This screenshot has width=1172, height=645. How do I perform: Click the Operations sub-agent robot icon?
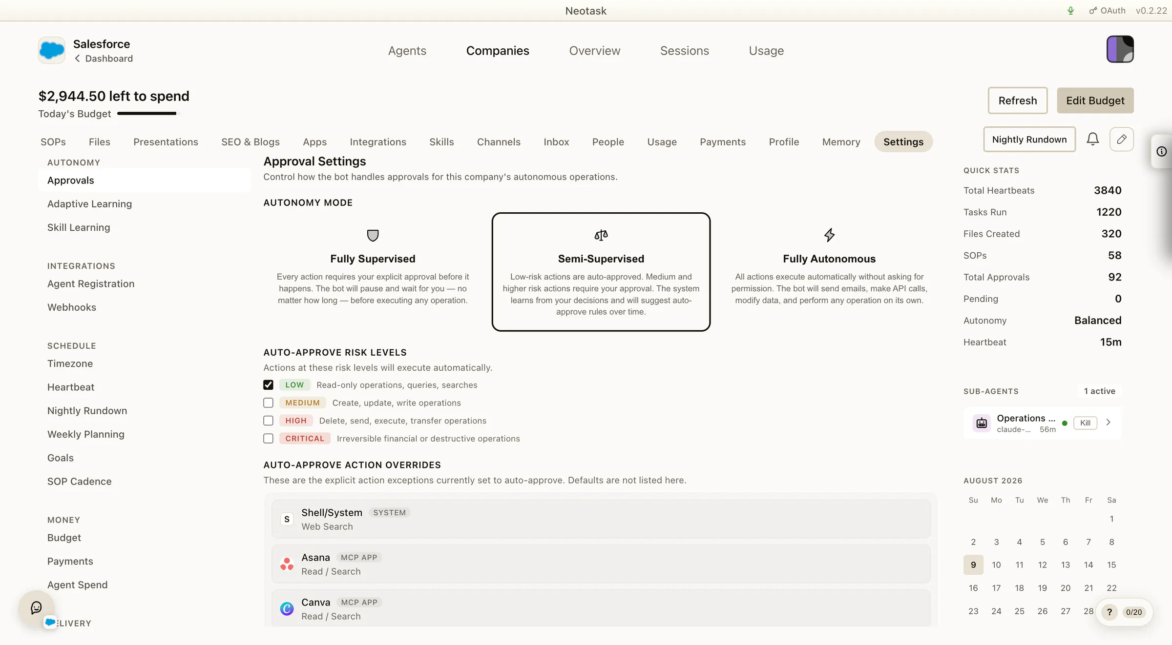[982, 423]
